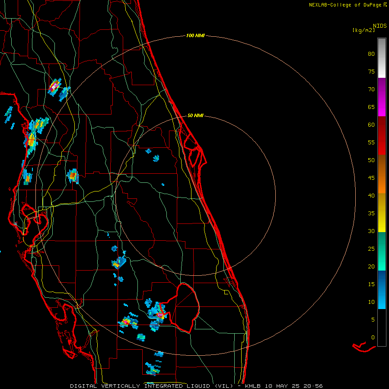Click the "100 NMI" range ring label
Screen dimensions: 389x389
click(195, 36)
